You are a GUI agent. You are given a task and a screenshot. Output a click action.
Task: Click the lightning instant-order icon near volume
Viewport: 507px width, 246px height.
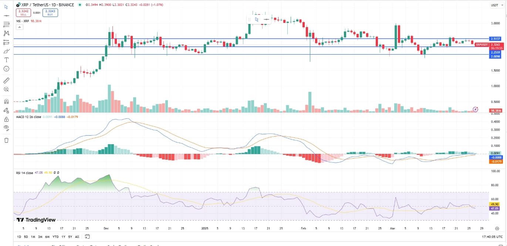click(x=475, y=109)
